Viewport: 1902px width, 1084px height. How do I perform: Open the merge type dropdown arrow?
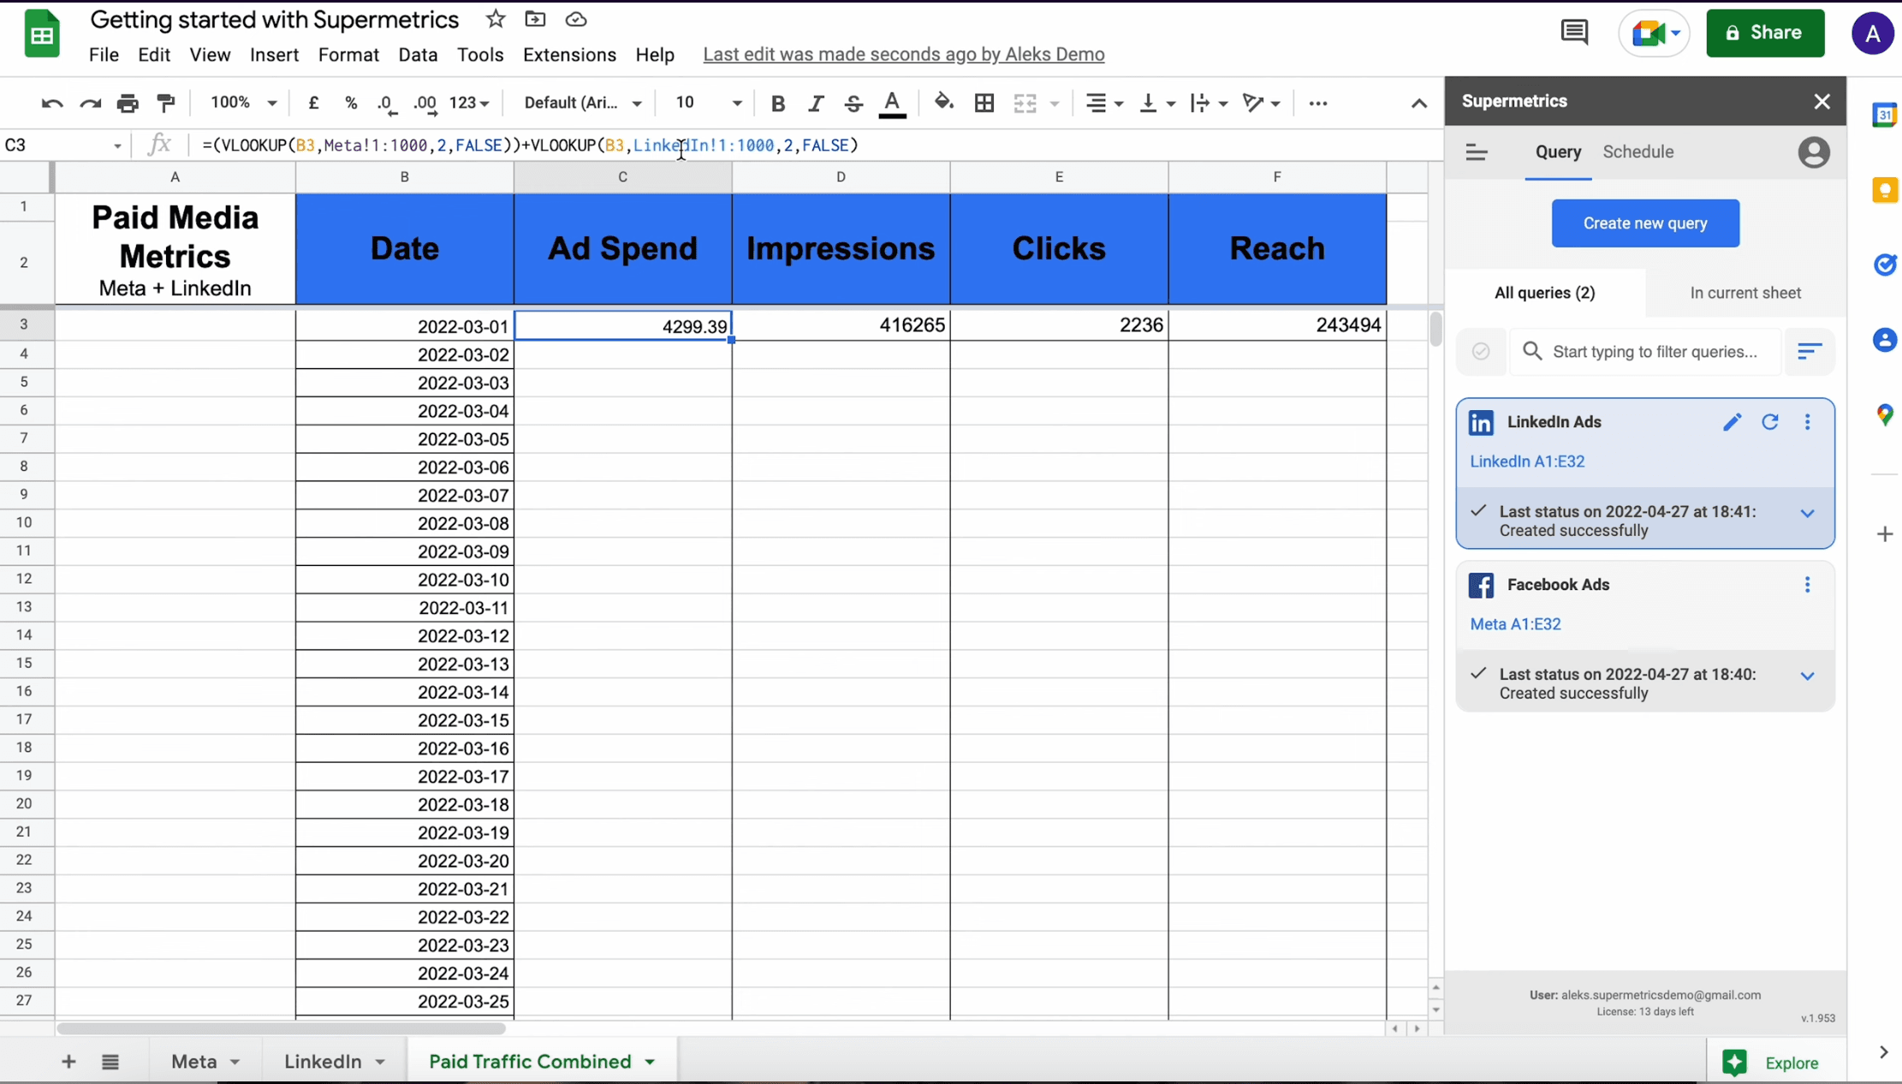(1055, 104)
